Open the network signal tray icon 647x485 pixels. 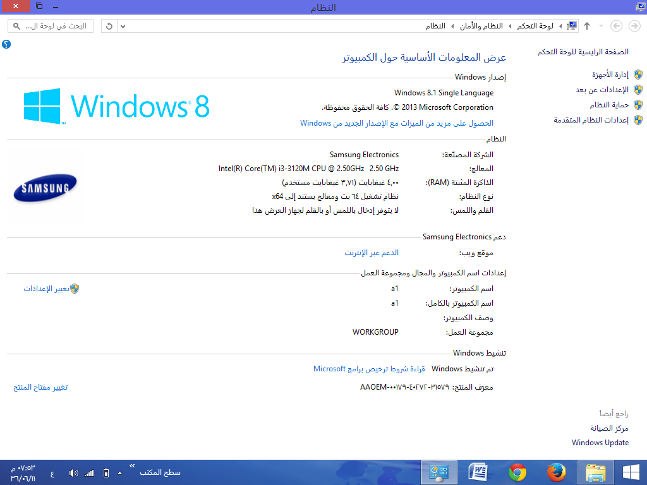[89, 473]
